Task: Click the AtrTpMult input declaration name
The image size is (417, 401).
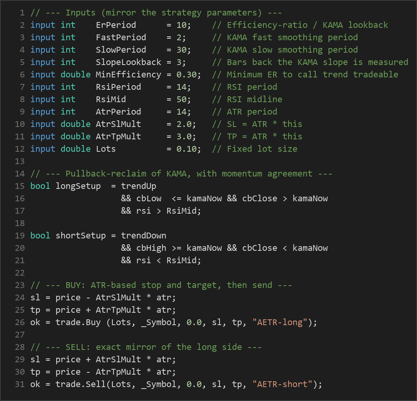Action: point(118,137)
